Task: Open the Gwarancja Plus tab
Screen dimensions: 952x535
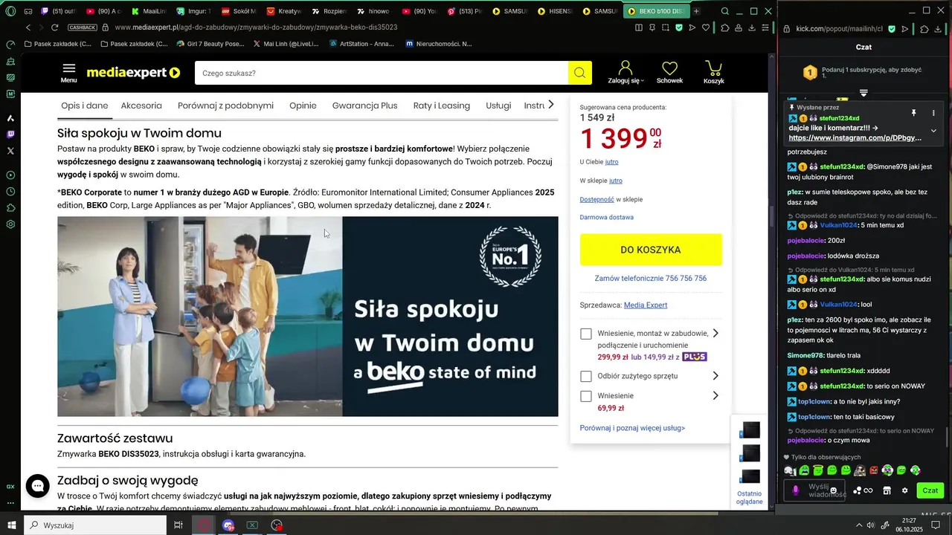Action: [x=364, y=106]
